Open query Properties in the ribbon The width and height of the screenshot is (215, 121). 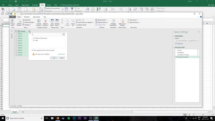tap(27, 20)
